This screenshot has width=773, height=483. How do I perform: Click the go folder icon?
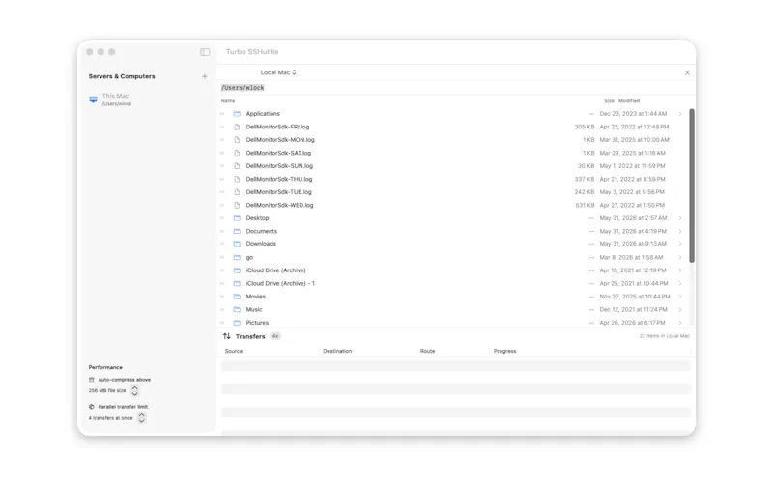tap(237, 257)
